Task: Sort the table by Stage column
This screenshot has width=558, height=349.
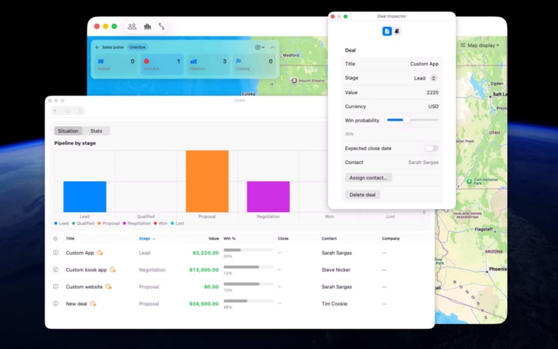Action: (x=147, y=239)
